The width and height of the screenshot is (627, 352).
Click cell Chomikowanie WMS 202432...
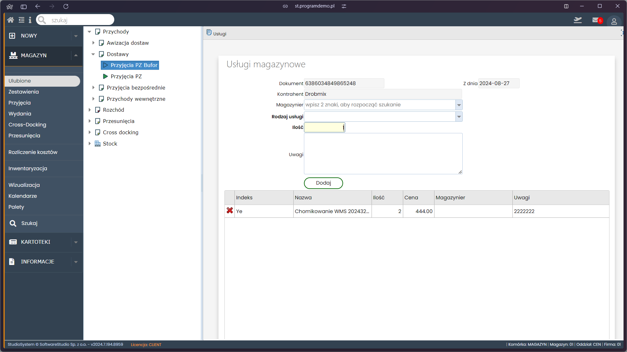(x=332, y=211)
